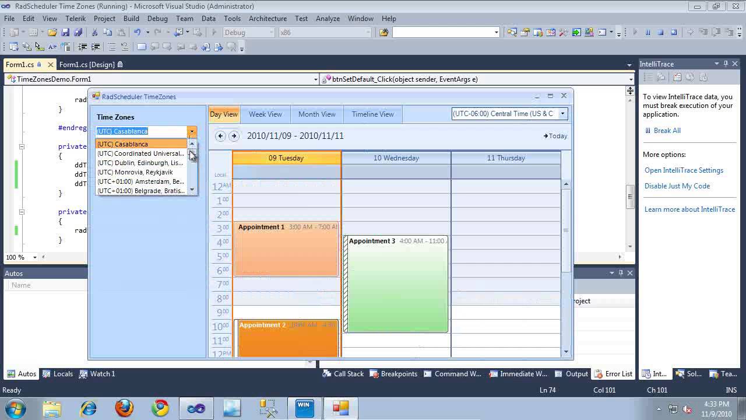This screenshot has width=746, height=420.
Task: Click the scheduler vertical scrollbar down arrow
Action: tap(566, 352)
